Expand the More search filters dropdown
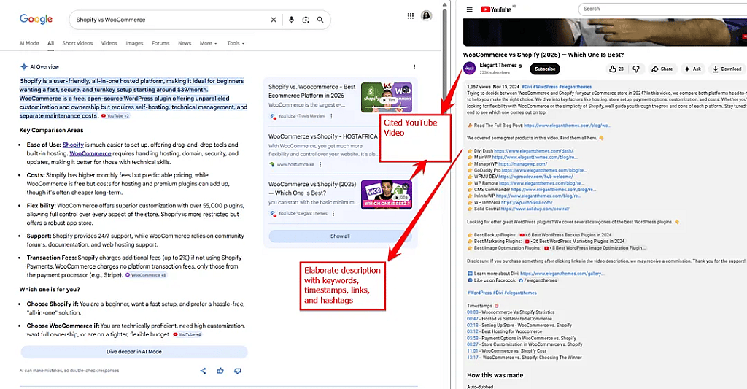 pos(208,43)
